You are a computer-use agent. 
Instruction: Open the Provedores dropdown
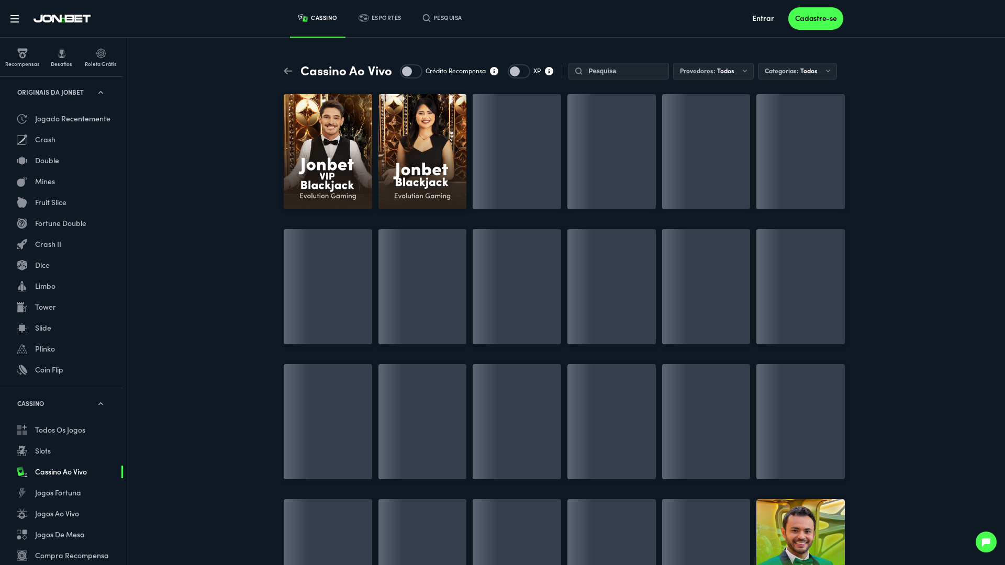click(713, 71)
